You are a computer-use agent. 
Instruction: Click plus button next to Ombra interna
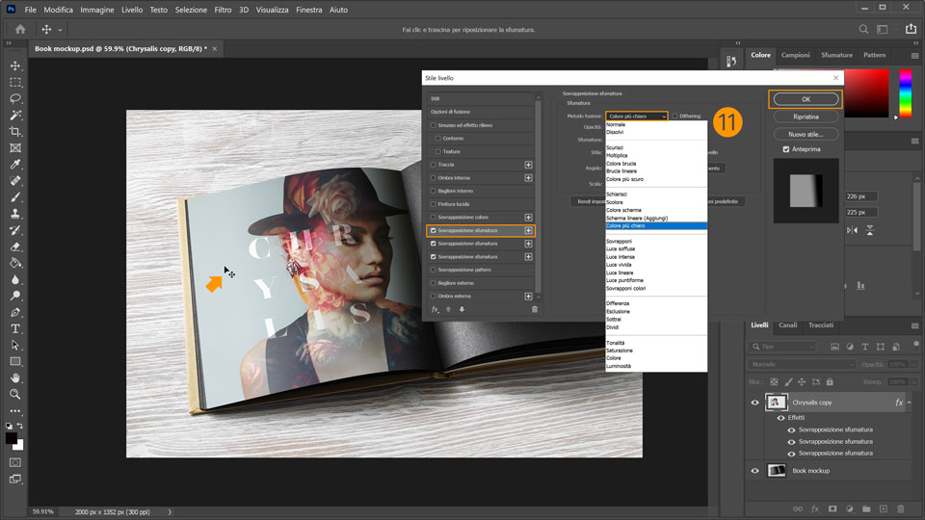click(529, 177)
